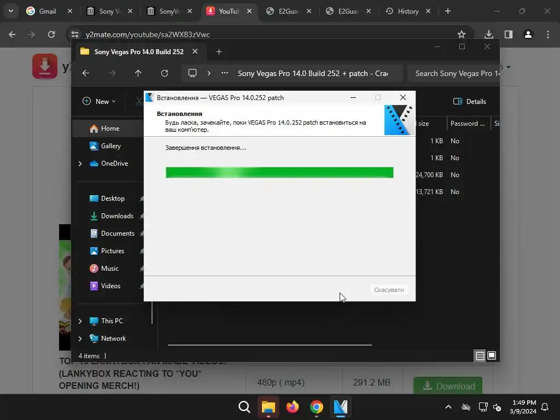Click the Chrome back arrow icon
Screen dimensions: 560x420
tap(12, 34)
